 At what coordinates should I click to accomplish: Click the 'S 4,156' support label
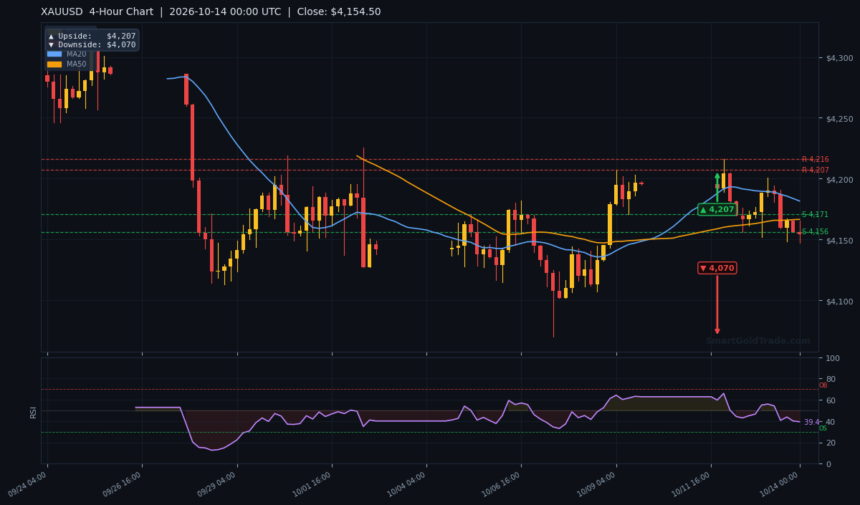pos(815,232)
